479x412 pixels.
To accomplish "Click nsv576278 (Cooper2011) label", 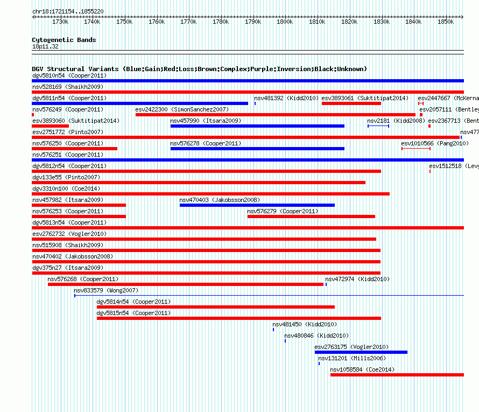I will 206,143.
